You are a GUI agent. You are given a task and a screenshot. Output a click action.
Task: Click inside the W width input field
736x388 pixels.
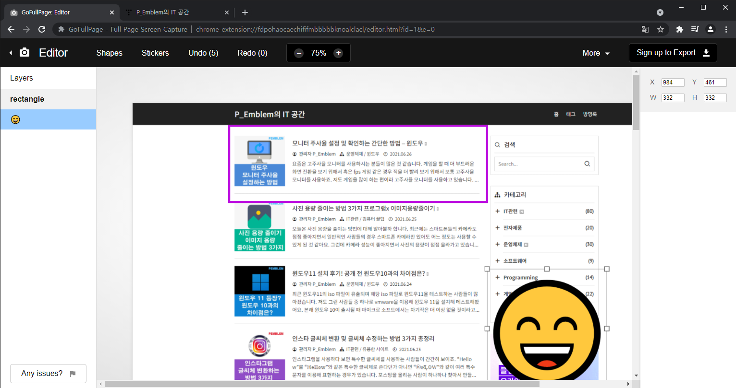673,97
